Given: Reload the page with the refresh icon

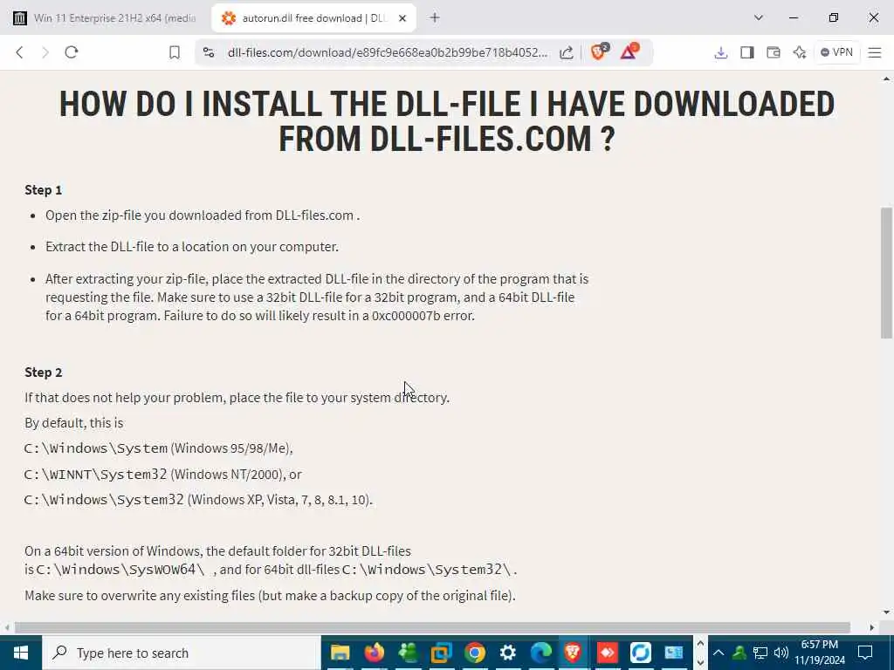Looking at the screenshot, I should (x=72, y=52).
